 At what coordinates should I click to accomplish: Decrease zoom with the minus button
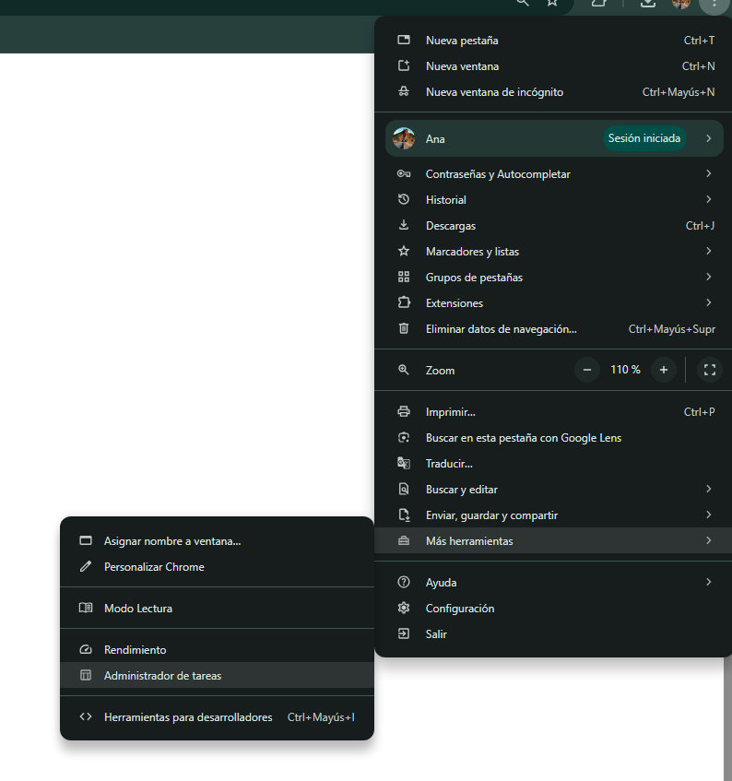(x=587, y=370)
